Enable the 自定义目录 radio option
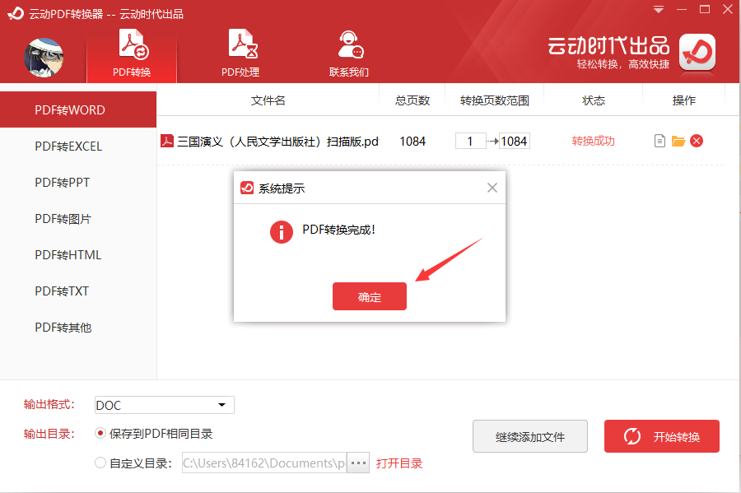Screen dimensions: 741x493 (x=100, y=463)
